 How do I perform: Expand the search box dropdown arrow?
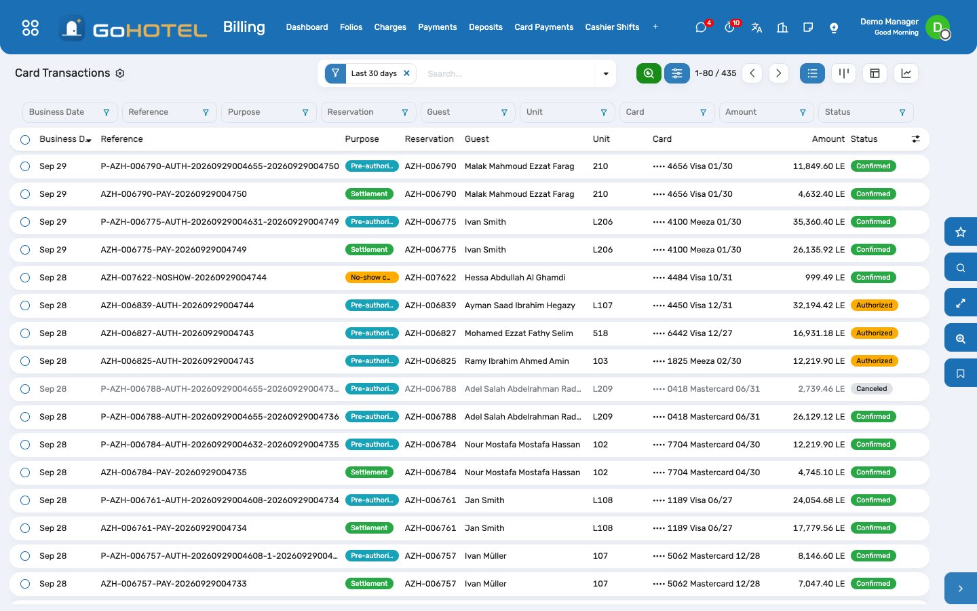[606, 73]
